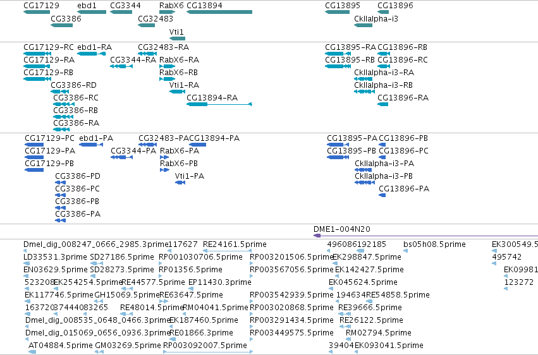Select EST LD33531.3prime

click(55, 257)
